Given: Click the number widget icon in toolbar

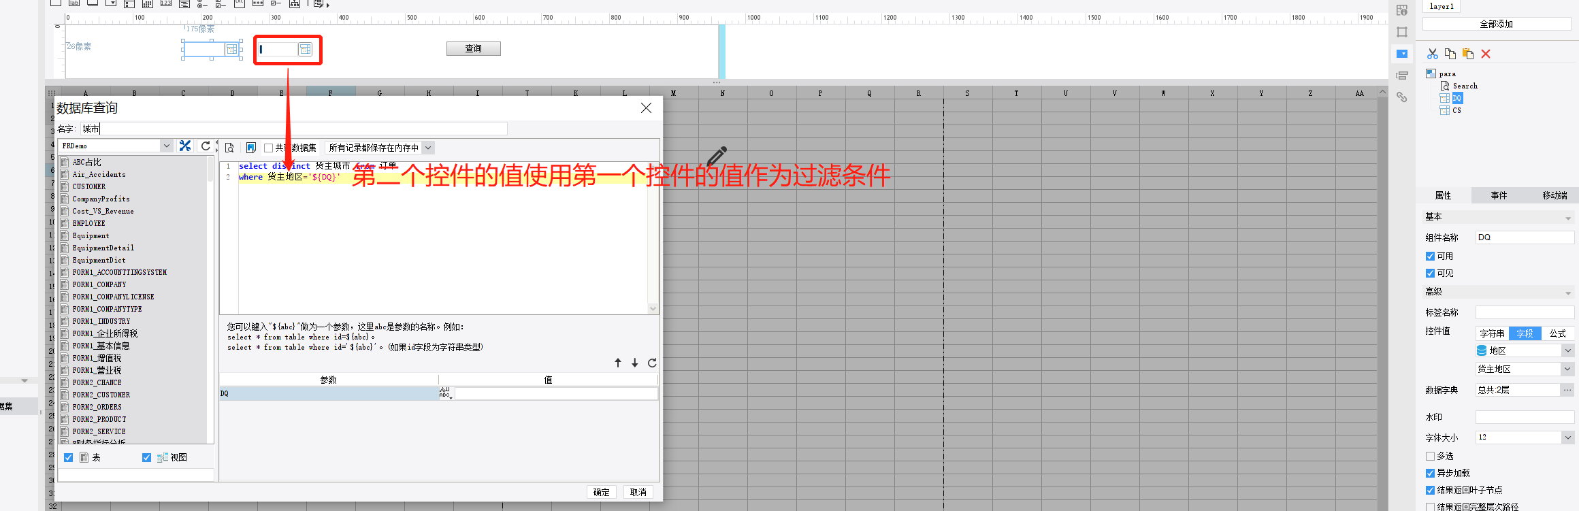Looking at the screenshot, I should pyautogui.click(x=166, y=3).
